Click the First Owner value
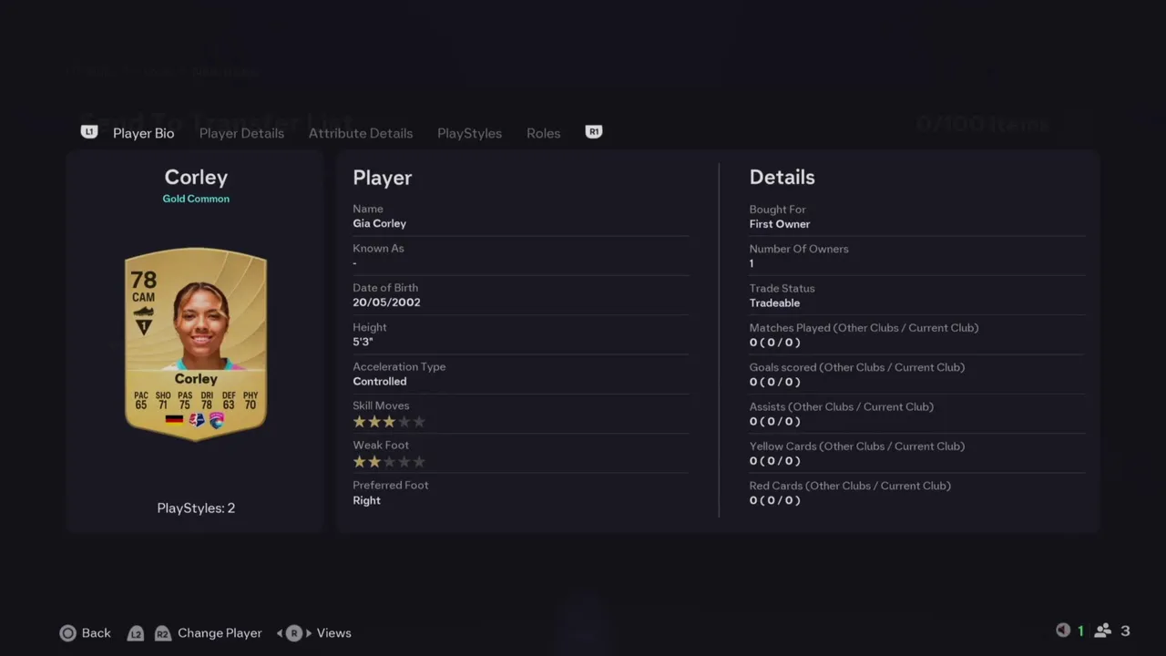Viewport: 1166px width, 656px height. point(780,224)
